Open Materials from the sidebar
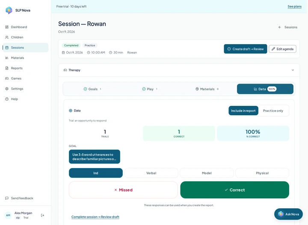308x225 pixels. (26, 58)
